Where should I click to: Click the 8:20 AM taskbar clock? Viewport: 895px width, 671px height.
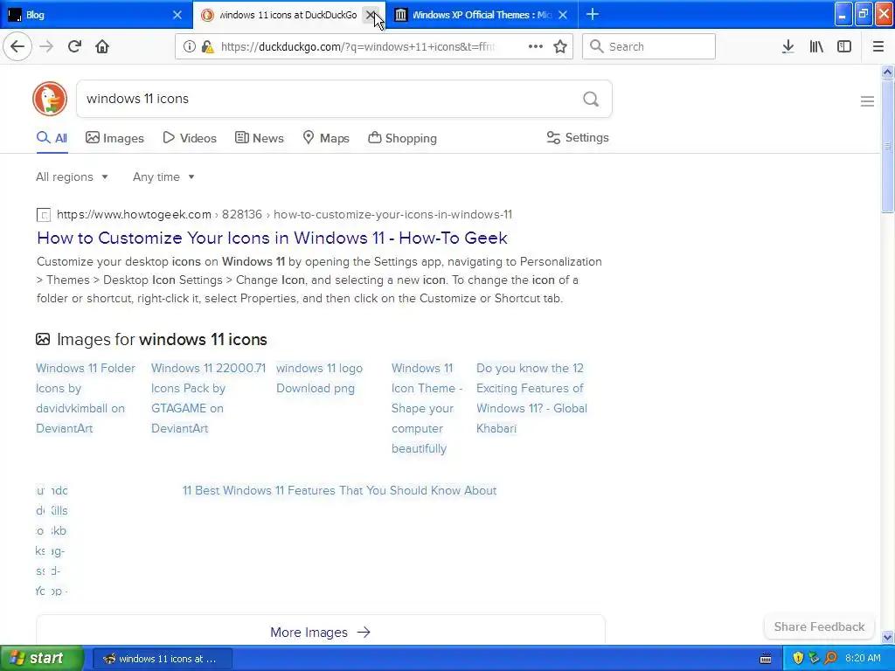863,658
